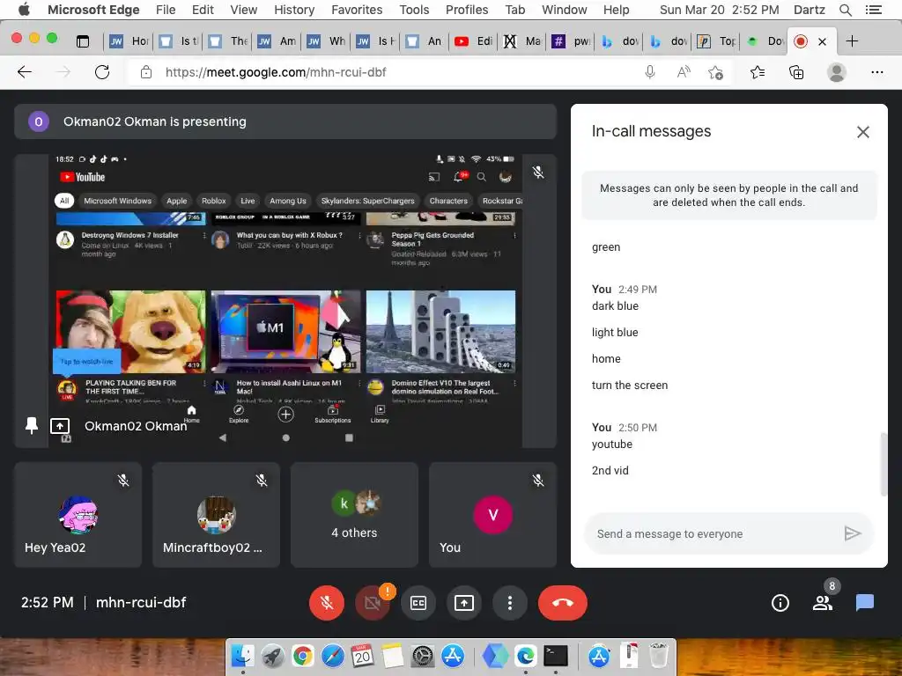The height and width of the screenshot is (676, 902).
Task: Click the You participant tile
Action: click(493, 514)
